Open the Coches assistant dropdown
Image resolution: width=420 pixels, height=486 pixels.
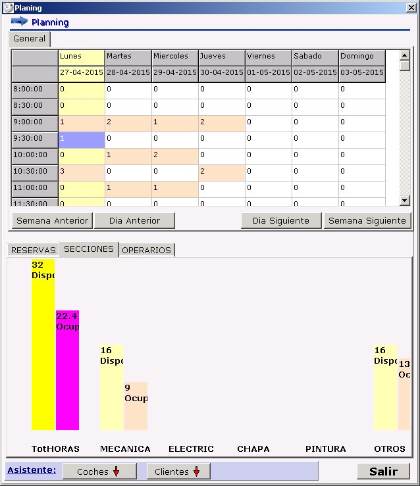(x=99, y=472)
